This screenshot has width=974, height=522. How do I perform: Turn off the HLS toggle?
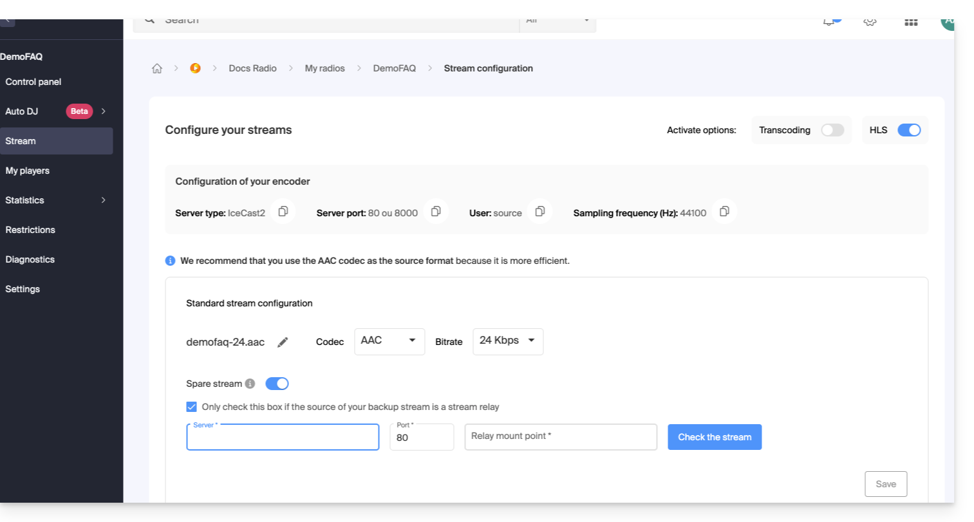(909, 130)
